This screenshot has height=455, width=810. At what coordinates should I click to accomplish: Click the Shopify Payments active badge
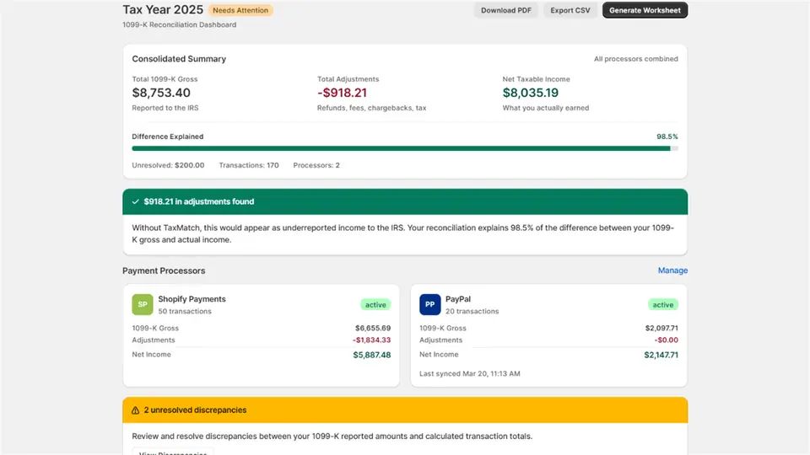(x=375, y=305)
